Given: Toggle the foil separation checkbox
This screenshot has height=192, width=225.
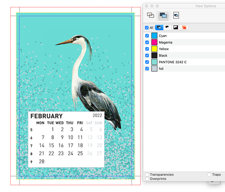Looking at the screenshot, I should click(x=147, y=69).
